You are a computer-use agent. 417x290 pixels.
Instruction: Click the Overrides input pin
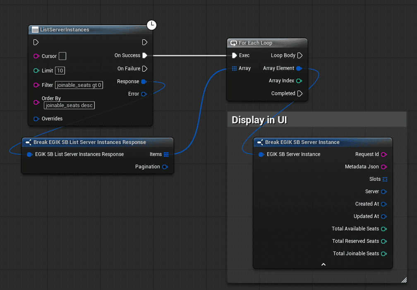(36, 119)
